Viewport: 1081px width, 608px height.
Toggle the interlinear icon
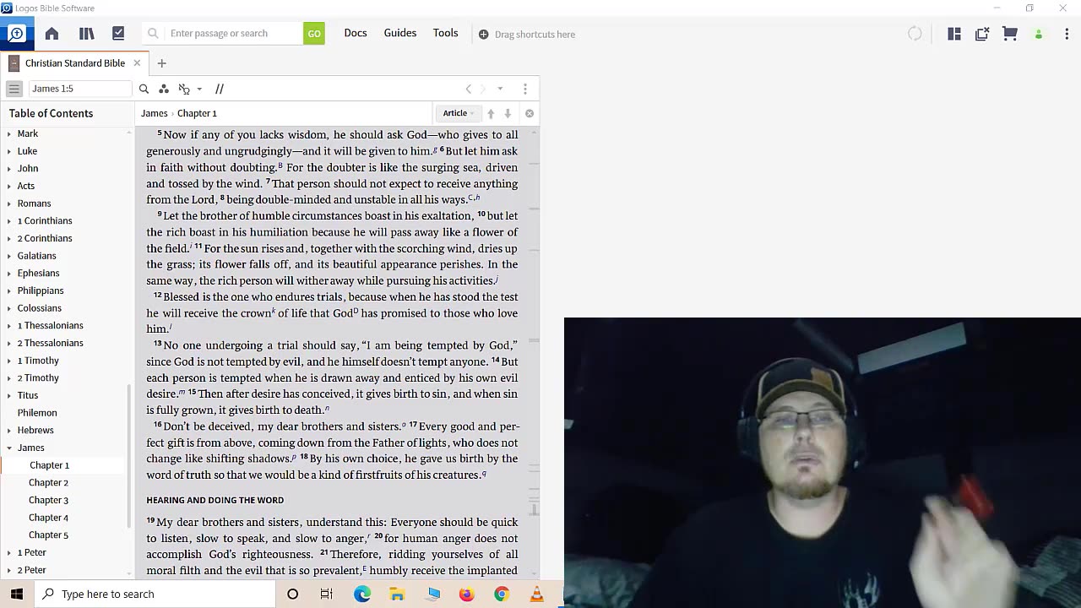184,89
